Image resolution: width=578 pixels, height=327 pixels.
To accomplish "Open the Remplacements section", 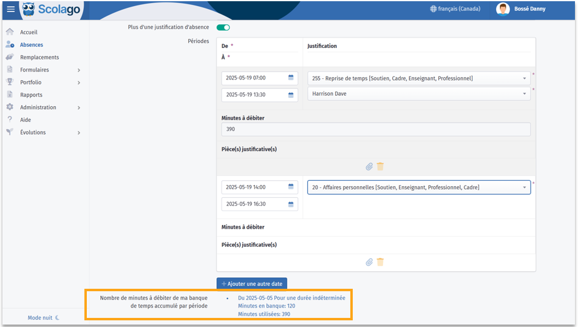I will pos(39,57).
